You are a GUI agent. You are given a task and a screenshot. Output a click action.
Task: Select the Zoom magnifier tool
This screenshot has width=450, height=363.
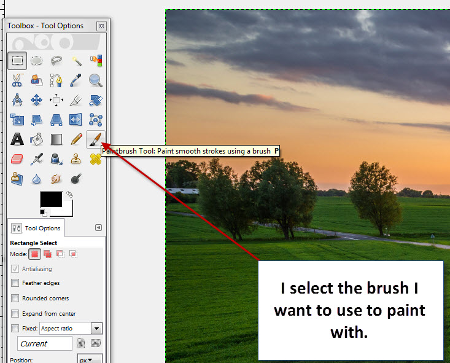pyautogui.click(x=96, y=80)
